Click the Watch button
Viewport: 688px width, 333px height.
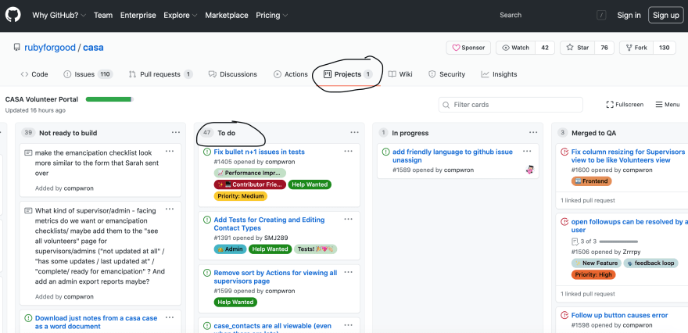[515, 48]
